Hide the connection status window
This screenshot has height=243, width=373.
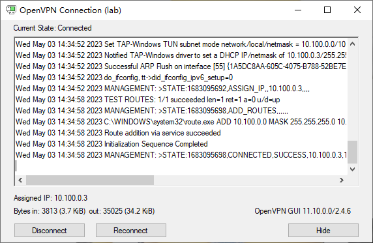click(x=323, y=230)
